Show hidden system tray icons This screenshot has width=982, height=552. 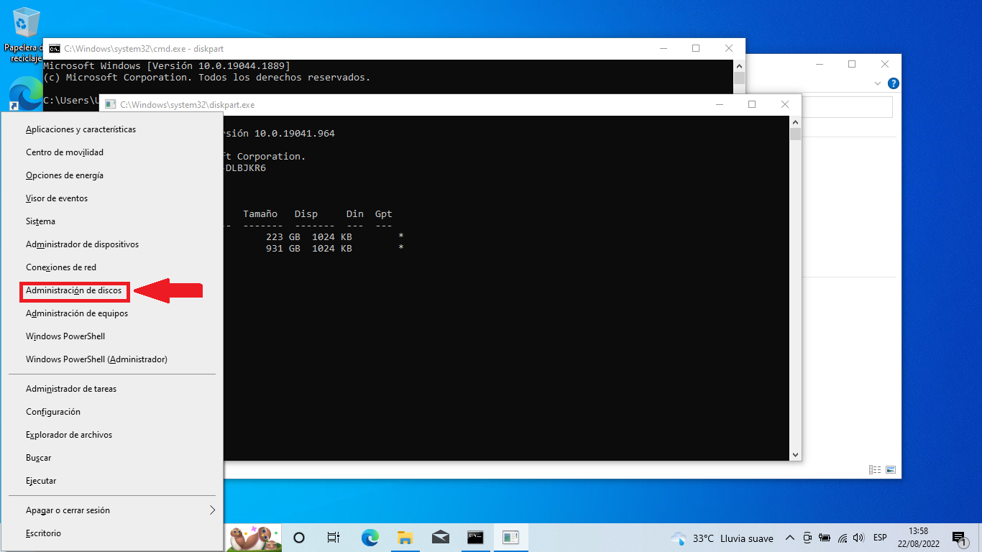click(x=790, y=538)
